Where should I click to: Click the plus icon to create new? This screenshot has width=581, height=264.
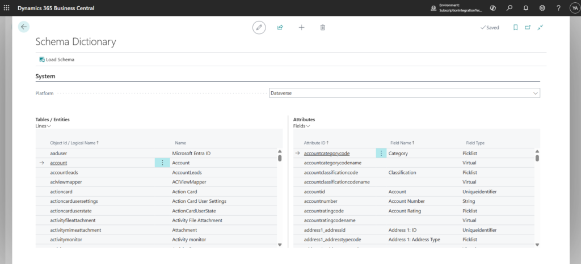coord(301,27)
